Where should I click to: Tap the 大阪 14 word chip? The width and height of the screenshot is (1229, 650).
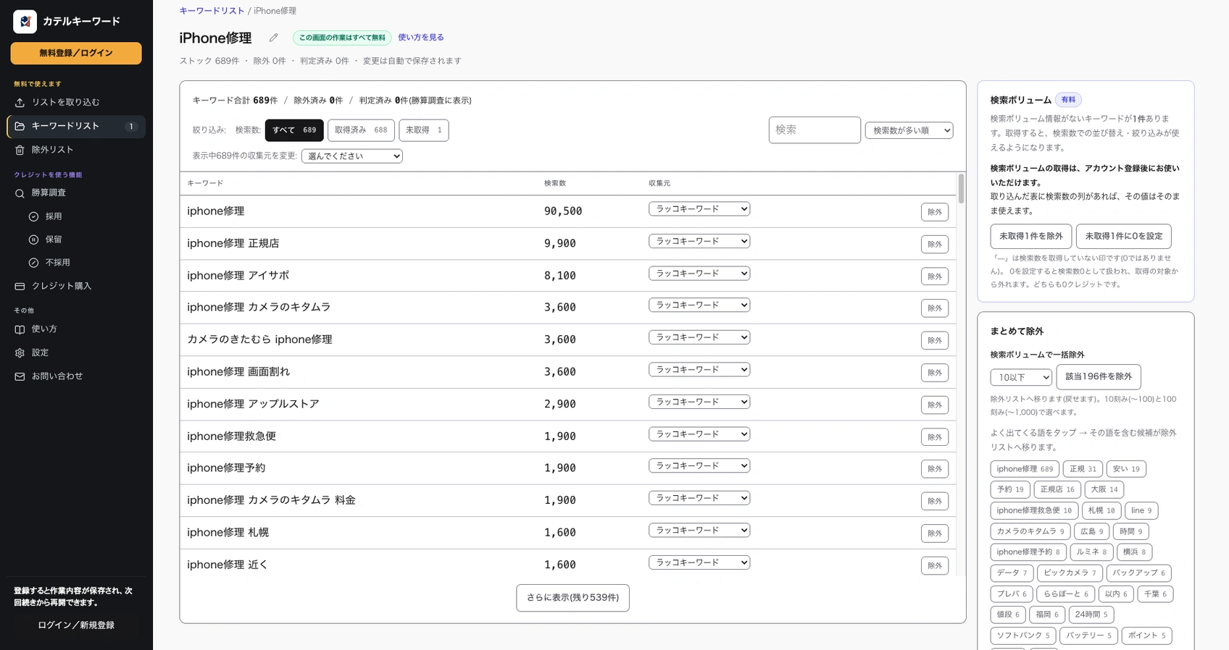(x=1104, y=489)
